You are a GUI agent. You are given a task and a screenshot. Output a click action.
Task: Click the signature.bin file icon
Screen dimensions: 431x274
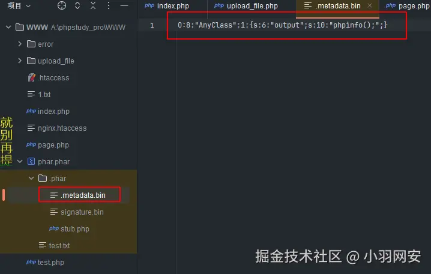(54, 212)
